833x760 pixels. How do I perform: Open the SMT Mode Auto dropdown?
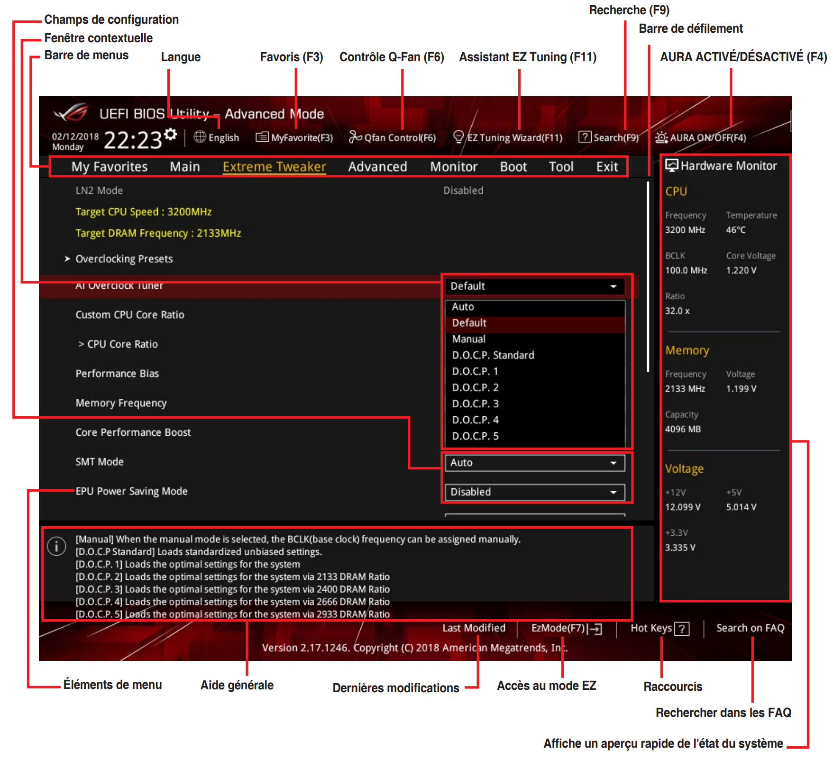534,463
